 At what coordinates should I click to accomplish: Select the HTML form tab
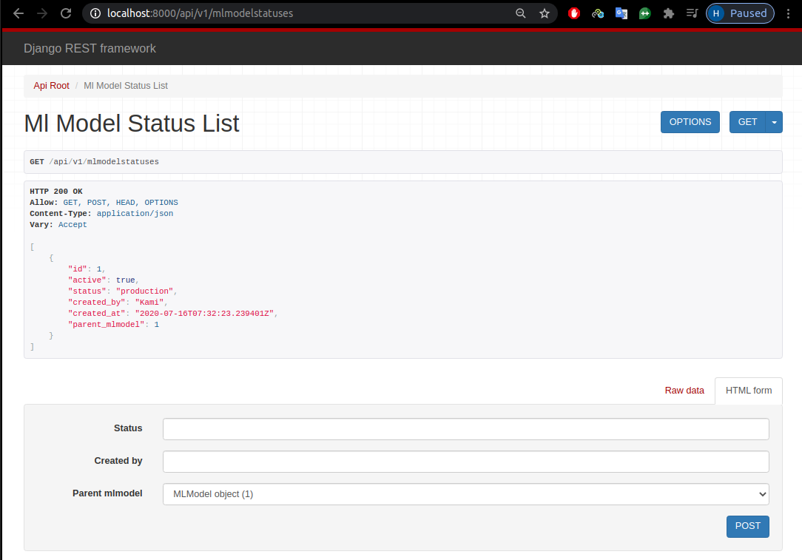(748, 391)
